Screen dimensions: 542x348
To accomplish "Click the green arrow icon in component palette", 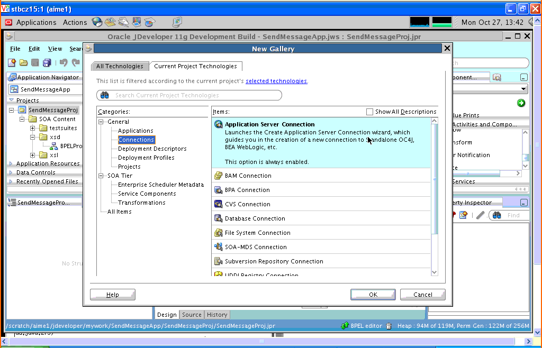I will click(x=521, y=103).
